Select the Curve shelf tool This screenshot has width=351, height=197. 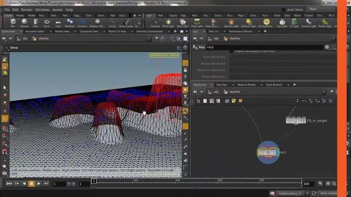112,23
